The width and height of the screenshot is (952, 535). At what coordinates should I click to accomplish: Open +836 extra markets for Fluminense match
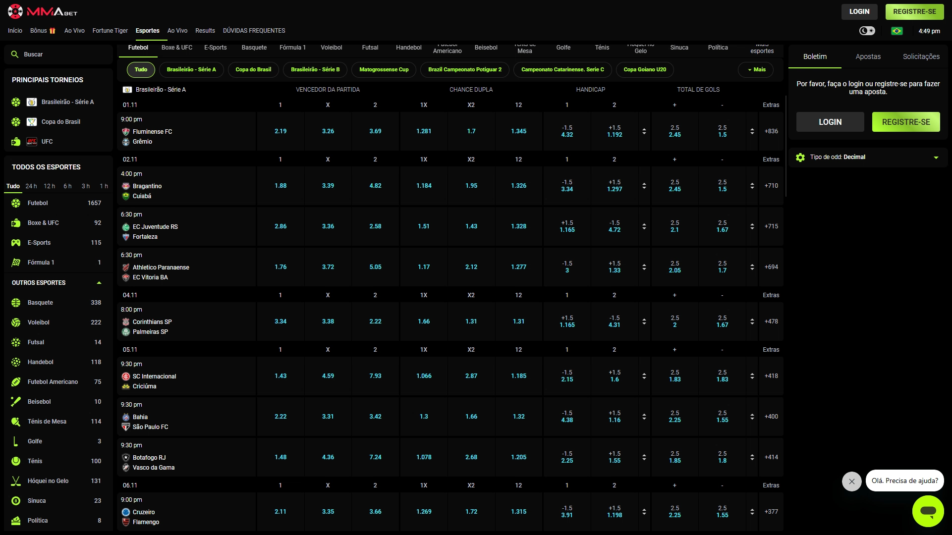[x=771, y=131]
